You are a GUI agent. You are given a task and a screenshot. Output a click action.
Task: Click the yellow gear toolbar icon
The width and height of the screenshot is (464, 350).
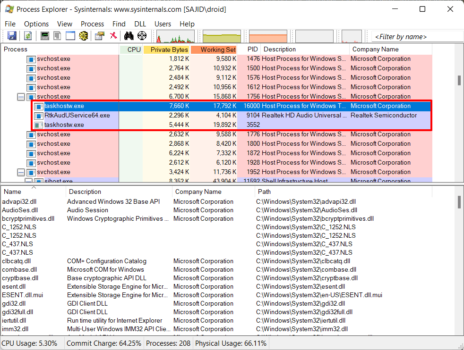click(x=84, y=36)
